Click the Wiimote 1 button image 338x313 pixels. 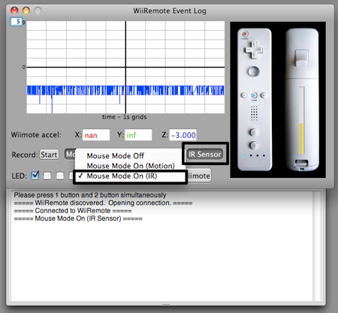pos(254,132)
